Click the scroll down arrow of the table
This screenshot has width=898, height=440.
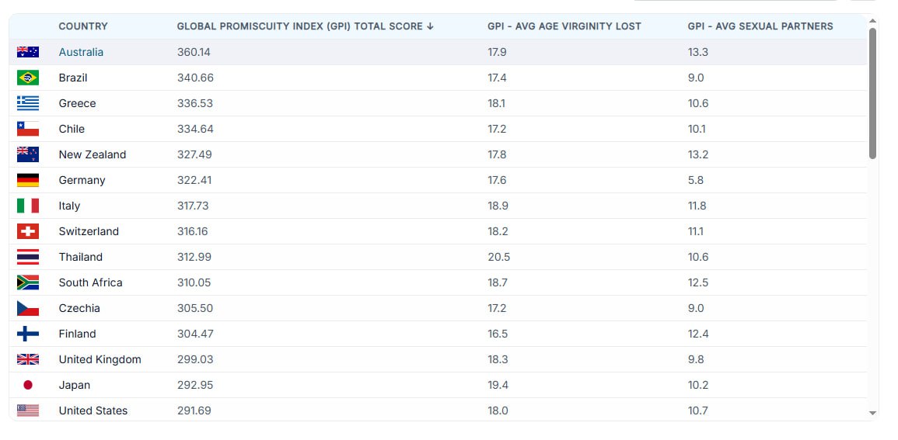click(x=872, y=413)
